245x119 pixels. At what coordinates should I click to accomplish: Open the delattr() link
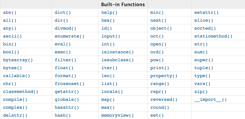pos(15,115)
